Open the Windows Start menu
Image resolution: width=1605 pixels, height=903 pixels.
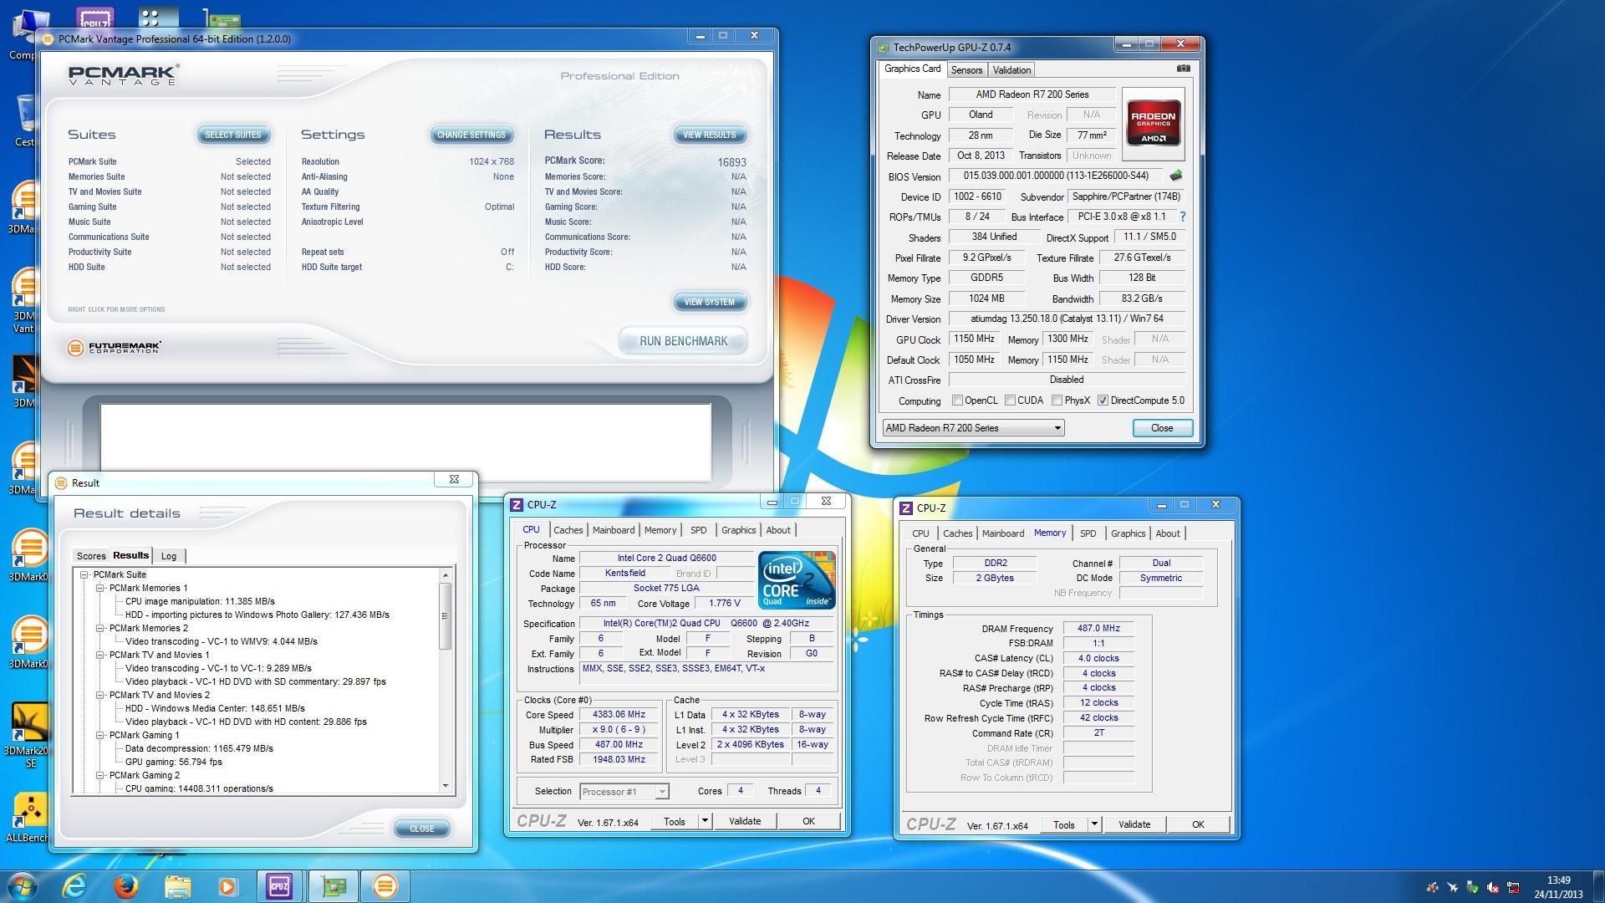point(21,885)
